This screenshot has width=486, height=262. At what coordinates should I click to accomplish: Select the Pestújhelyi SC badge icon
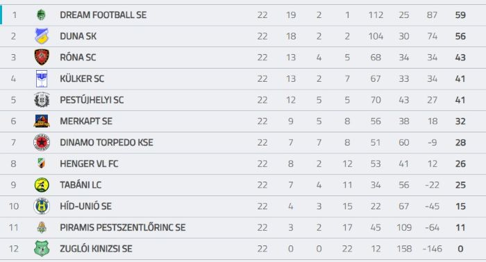click(x=42, y=100)
